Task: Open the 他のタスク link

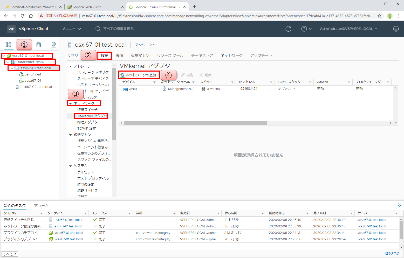Action: coord(392,253)
